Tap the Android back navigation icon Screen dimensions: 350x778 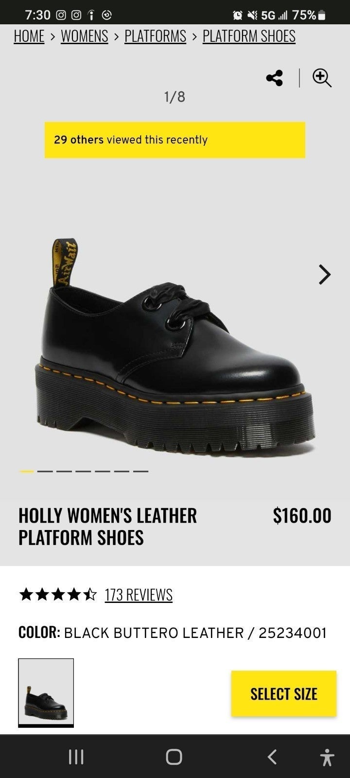(x=272, y=757)
